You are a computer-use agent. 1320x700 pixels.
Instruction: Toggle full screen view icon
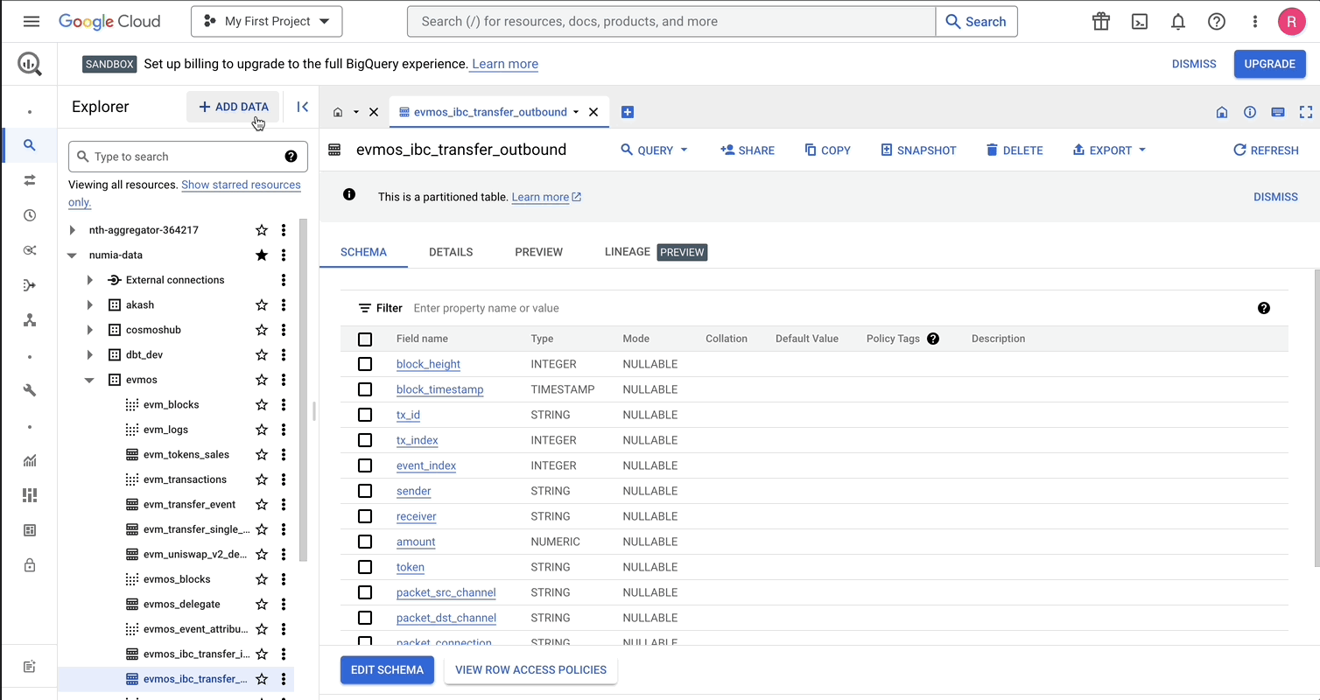click(1305, 112)
